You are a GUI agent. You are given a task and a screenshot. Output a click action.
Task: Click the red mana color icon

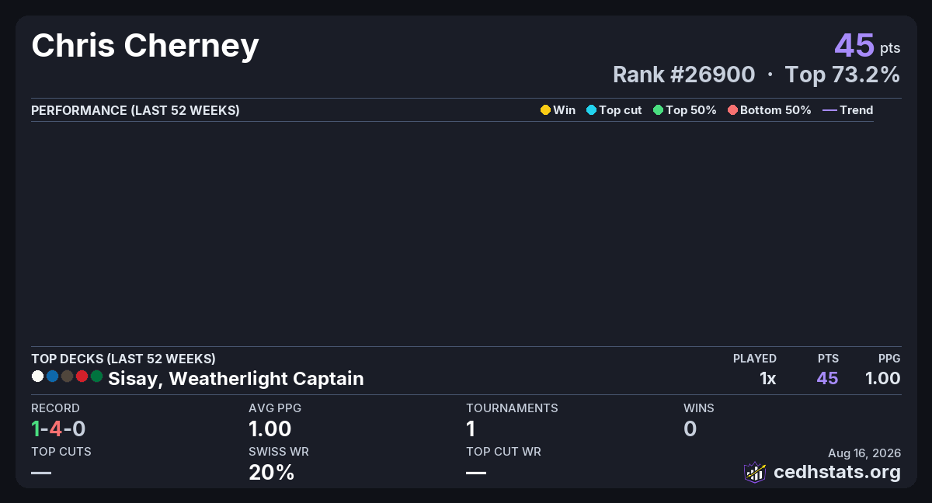click(82, 376)
